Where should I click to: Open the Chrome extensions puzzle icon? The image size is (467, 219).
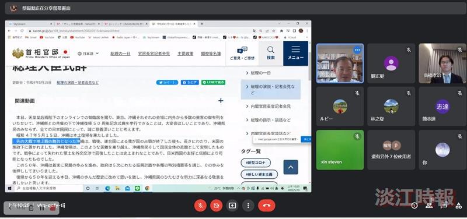[x=281, y=31]
